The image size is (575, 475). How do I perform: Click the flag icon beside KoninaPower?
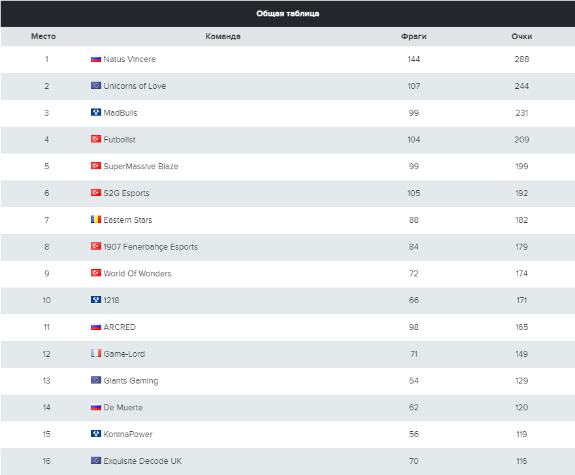tap(95, 434)
